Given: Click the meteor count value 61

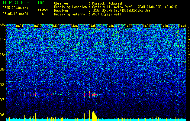Looking at the screenshot, I should pyautogui.click(x=44, y=14).
